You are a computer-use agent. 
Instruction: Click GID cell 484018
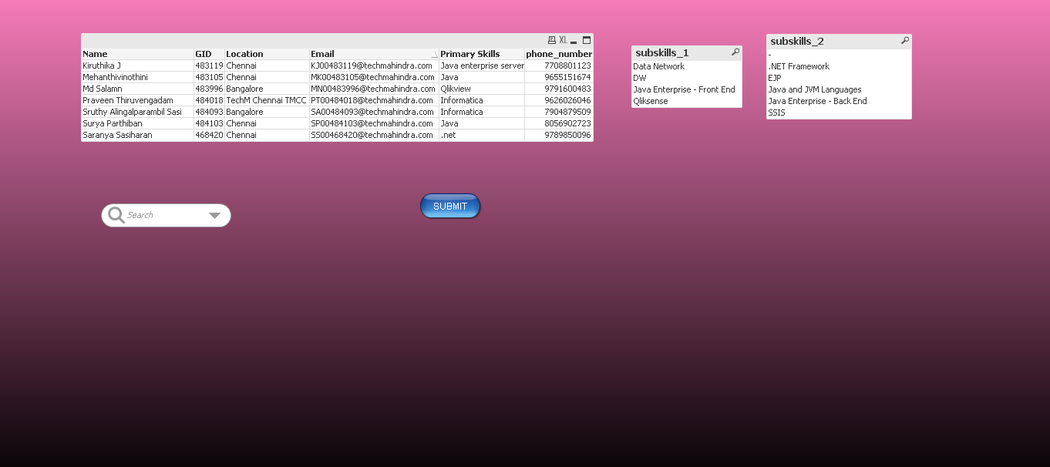coord(209,100)
